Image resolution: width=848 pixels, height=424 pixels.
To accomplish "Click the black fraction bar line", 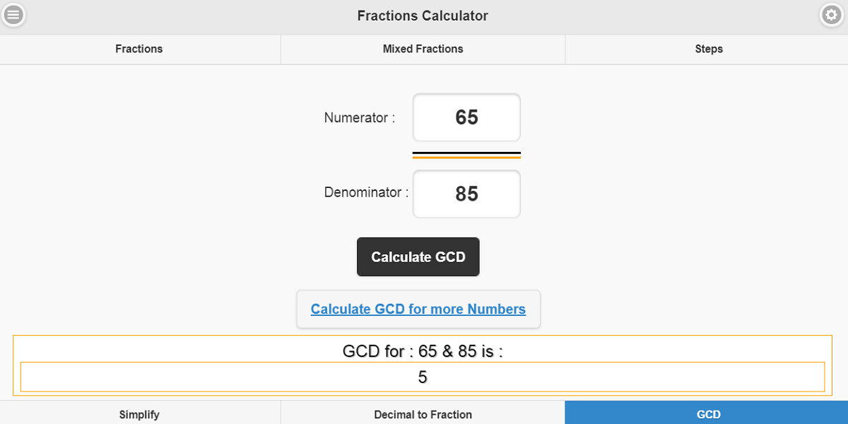I will tap(466, 153).
